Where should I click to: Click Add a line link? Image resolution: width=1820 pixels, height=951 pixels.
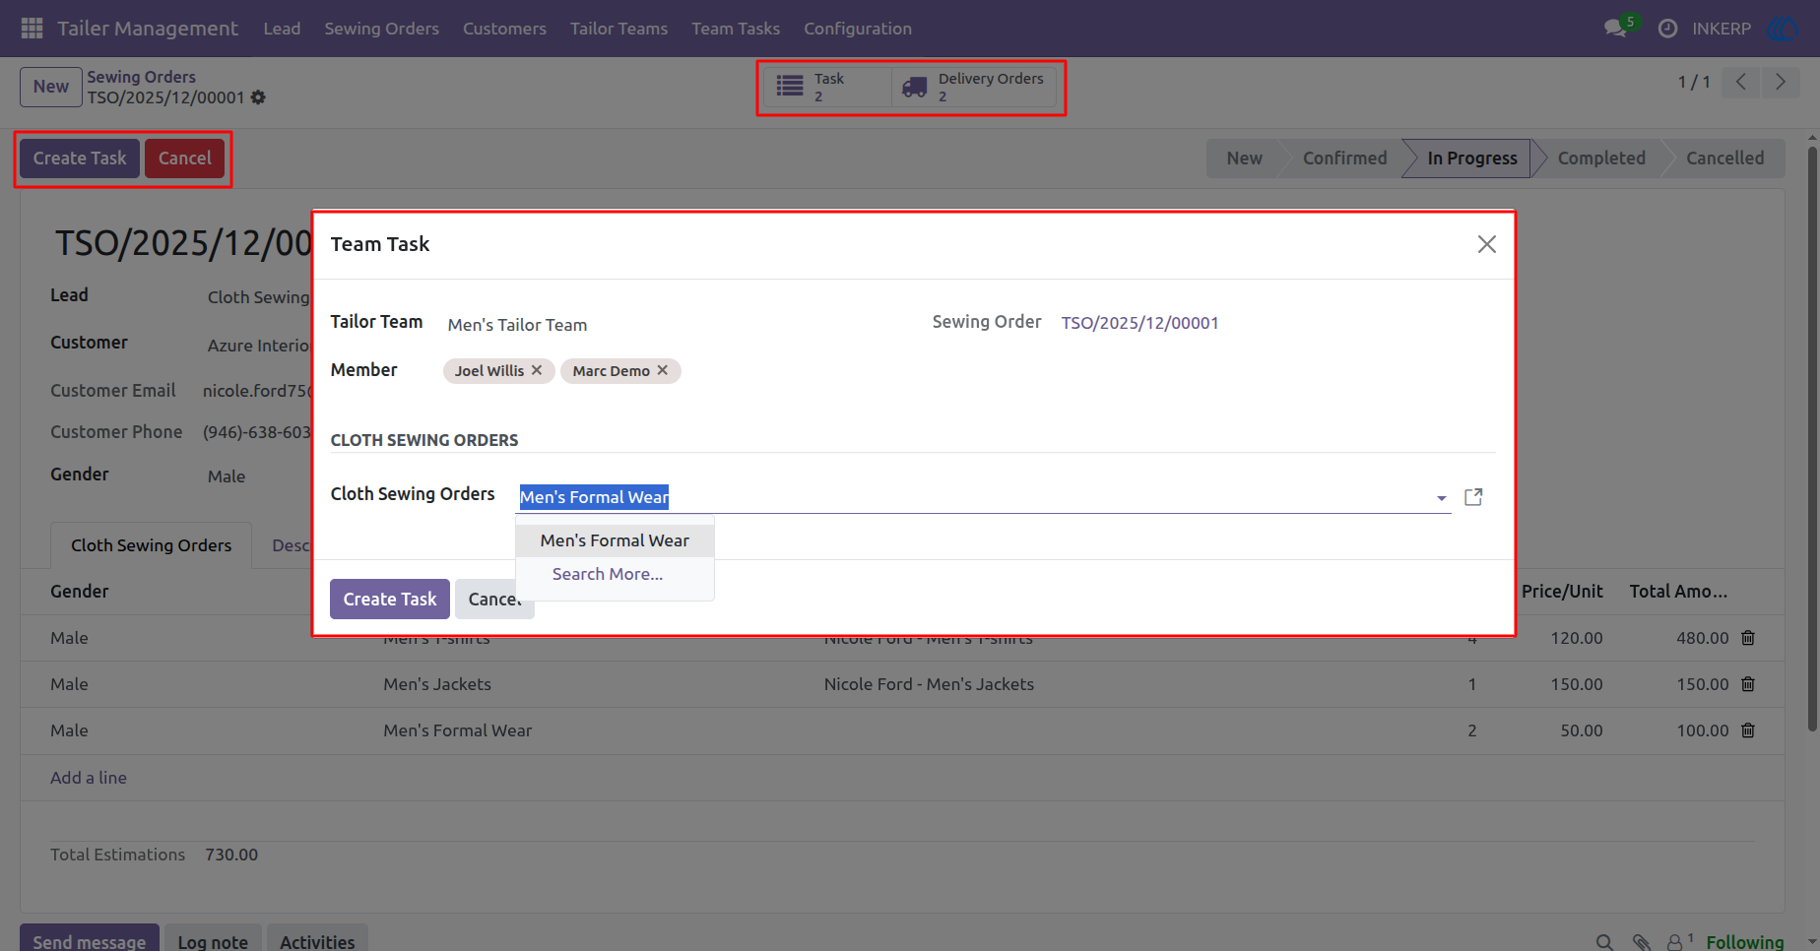coord(89,778)
